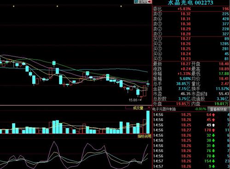Open the 电子元器件制造 sector link
230x169 pixels.
[x=164, y=109]
